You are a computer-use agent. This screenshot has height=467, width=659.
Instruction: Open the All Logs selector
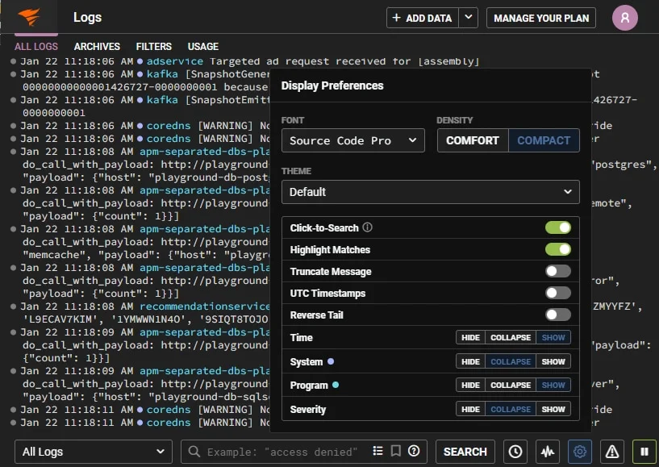[x=92, y=452]
